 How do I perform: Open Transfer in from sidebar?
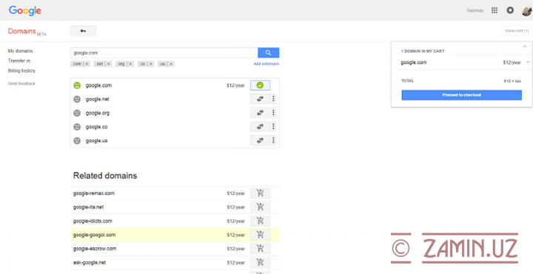coord(19,61)
